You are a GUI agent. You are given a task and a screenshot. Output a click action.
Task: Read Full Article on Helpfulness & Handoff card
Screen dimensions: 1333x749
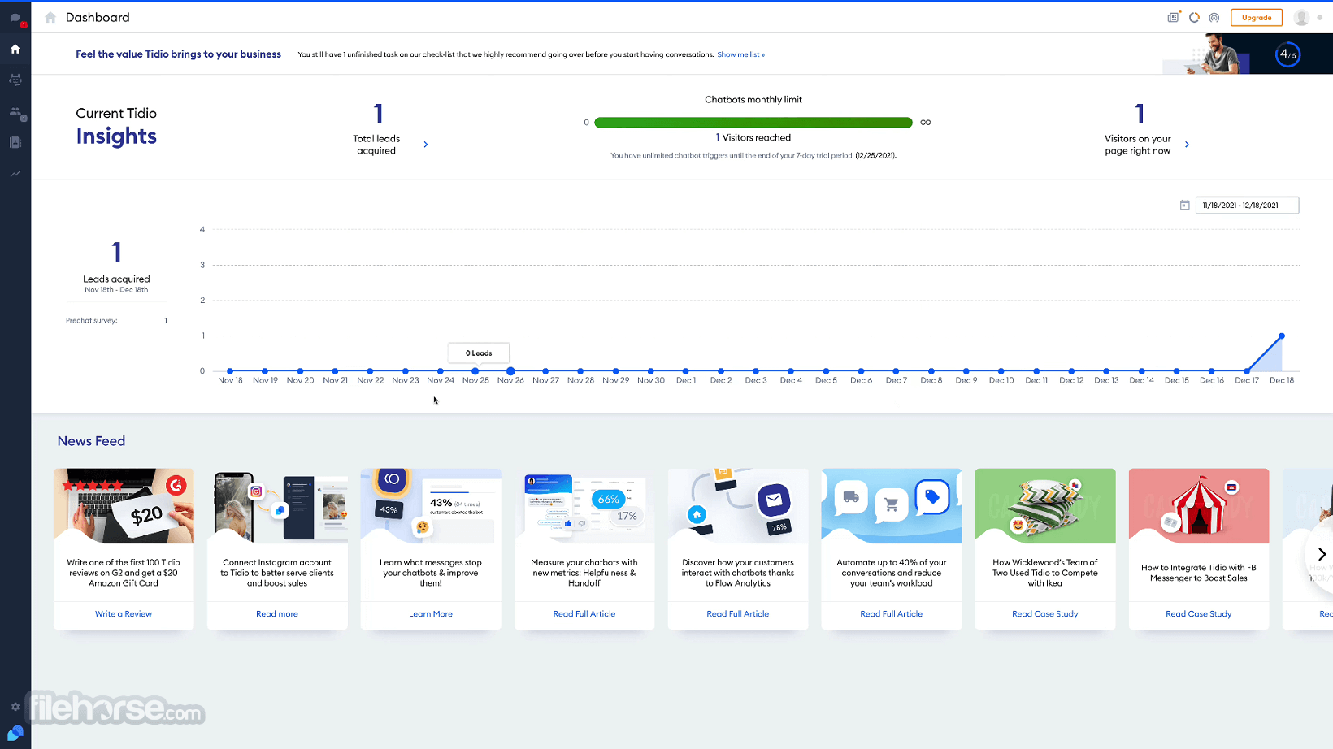[584, 614]
